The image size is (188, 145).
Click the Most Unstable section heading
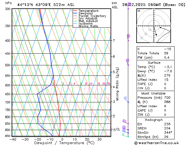coord(153,93)
